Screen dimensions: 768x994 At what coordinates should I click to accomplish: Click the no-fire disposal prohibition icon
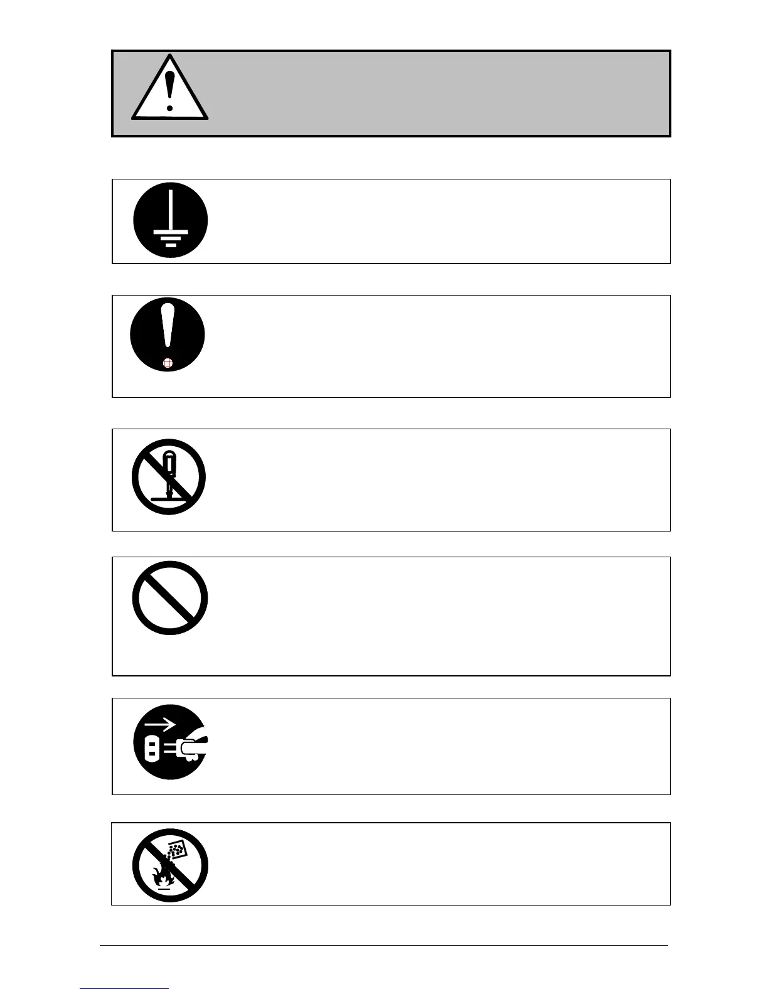169,865
